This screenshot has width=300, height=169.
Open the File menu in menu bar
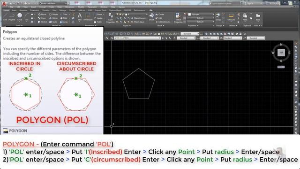click(11, 7)
